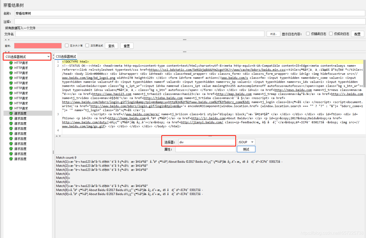The width and height of the screenshot is (366, 238).
Task: Tick the 仅错误日志 checkbox
Action: (308, 34)
